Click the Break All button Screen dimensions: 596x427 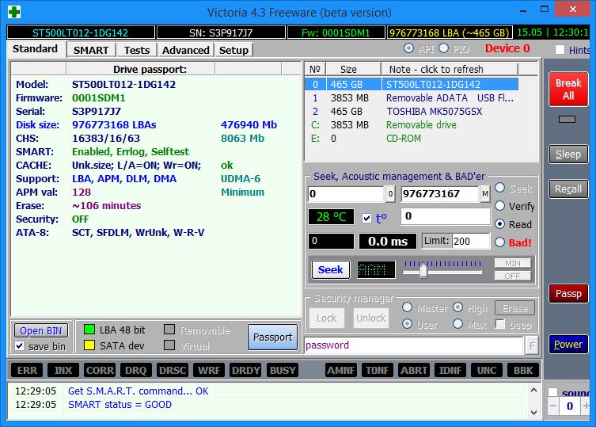pyautogui.click(x=568, y=89)
